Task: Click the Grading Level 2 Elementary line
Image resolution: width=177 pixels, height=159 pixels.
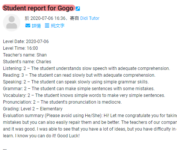Action: pos(33,109)
